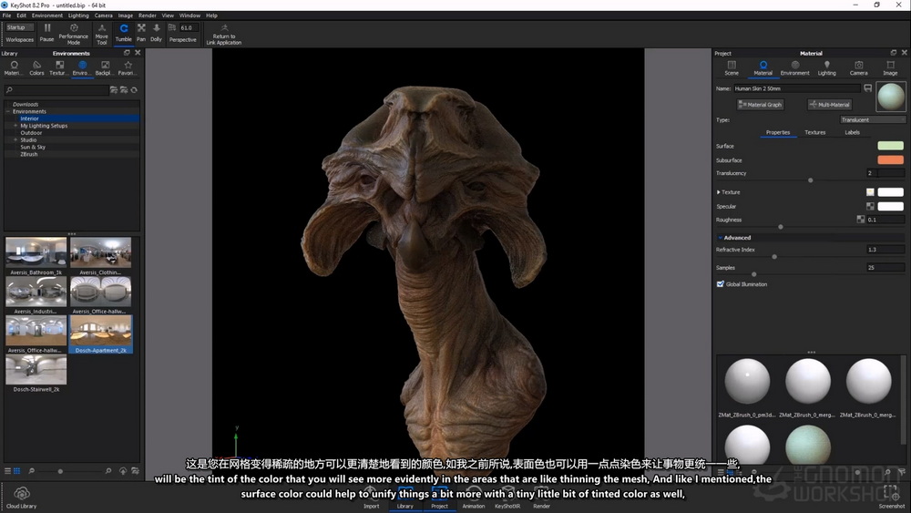Save material to library icon

868,88
